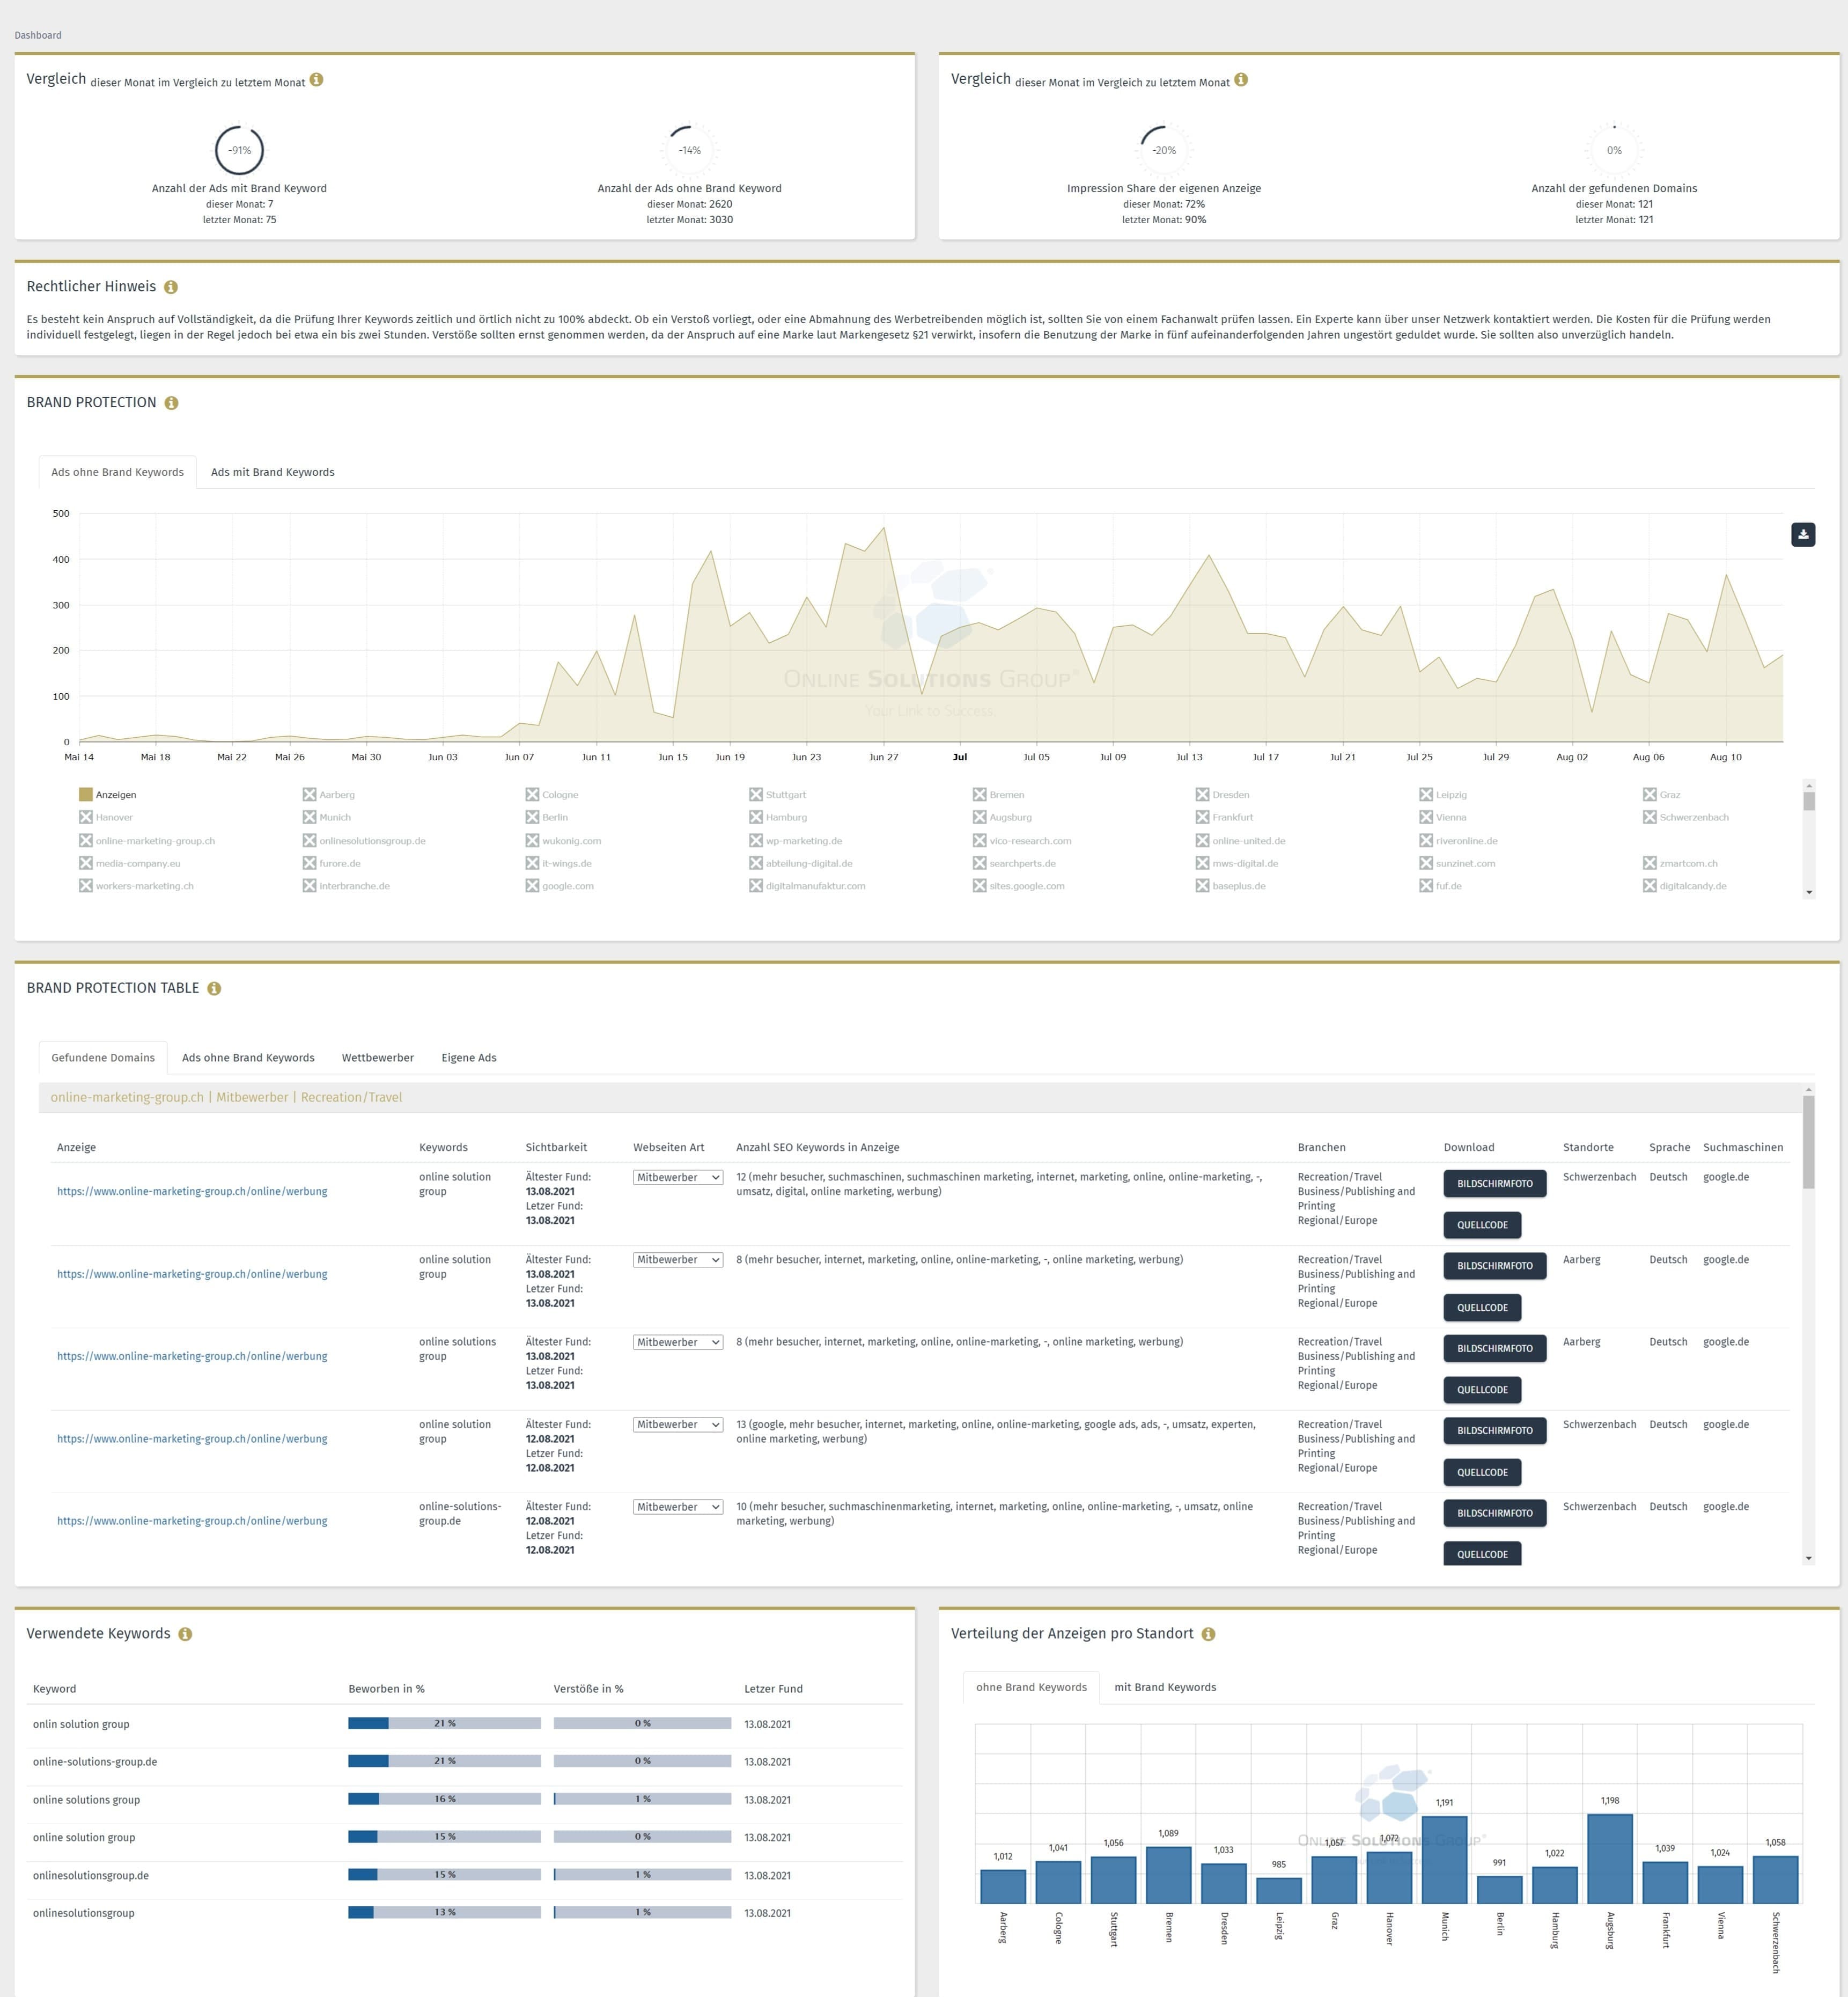Click the Dashboard breadcrumb
Image resolution: width=1848 pixels, height=1997 pixels.
[38, 35]
